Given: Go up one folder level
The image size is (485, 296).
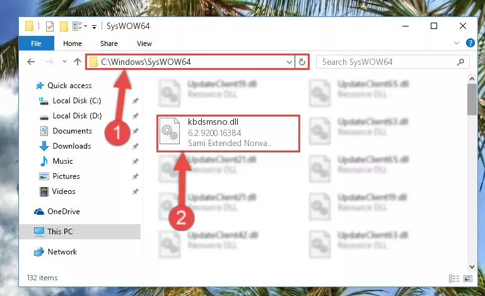Looking at the screenshot, I should click(78, 62).
